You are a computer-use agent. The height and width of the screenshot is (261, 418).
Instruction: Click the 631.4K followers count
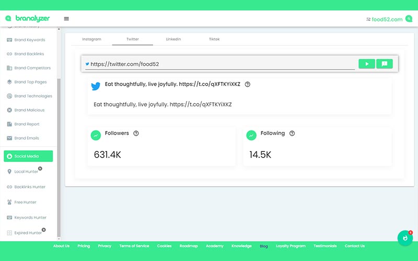point(108,155)
